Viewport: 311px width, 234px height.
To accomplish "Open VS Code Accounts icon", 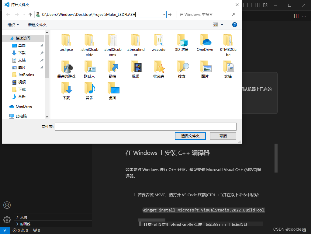I will [7, 205].
